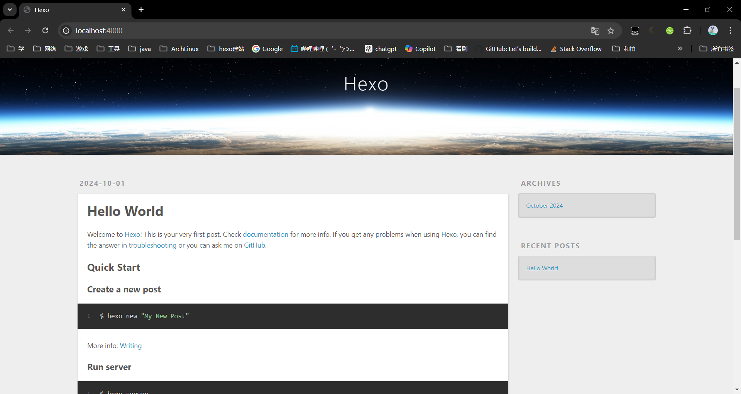Click the scrollbar down arrow
Viewport: 741px width, 394px height.
pos(737,390)
